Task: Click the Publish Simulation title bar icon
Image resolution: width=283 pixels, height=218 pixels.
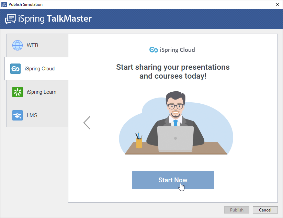Action: [4, 4]
